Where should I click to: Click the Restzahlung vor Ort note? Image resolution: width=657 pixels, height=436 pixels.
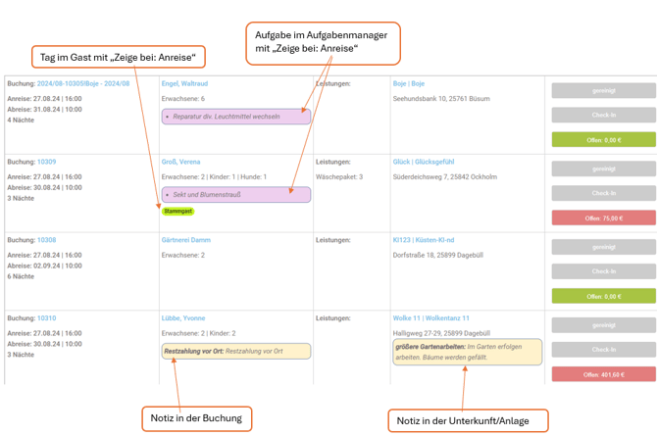[236, 352]
